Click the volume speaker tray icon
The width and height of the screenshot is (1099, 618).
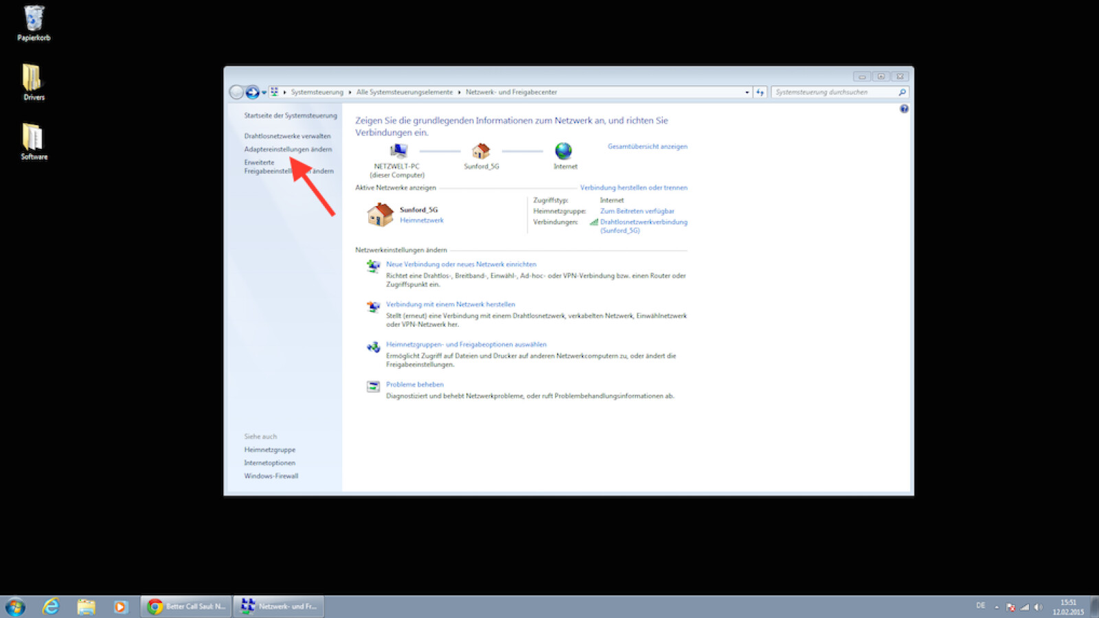coord(1038,607)
